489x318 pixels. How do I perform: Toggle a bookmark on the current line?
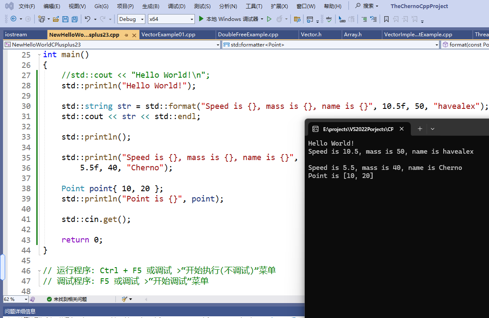[387, 19]
